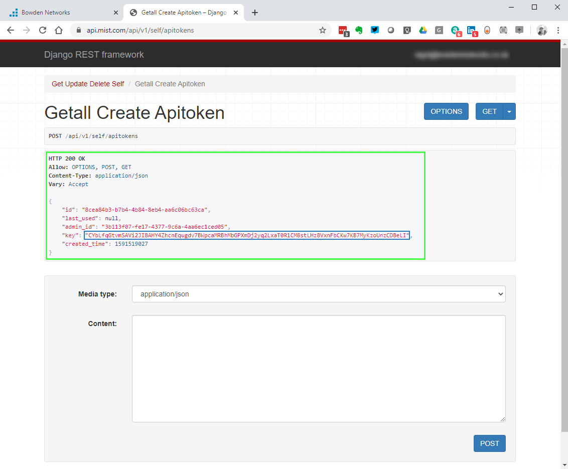Click the GET button

pyautogui.click(x=489, y=111)
